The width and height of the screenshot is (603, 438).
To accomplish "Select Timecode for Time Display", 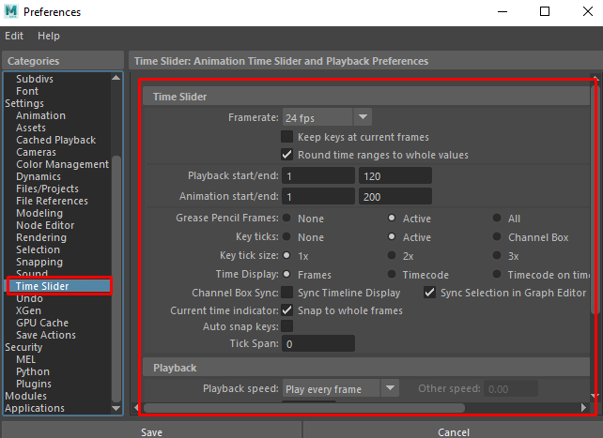I will point(392,275).
